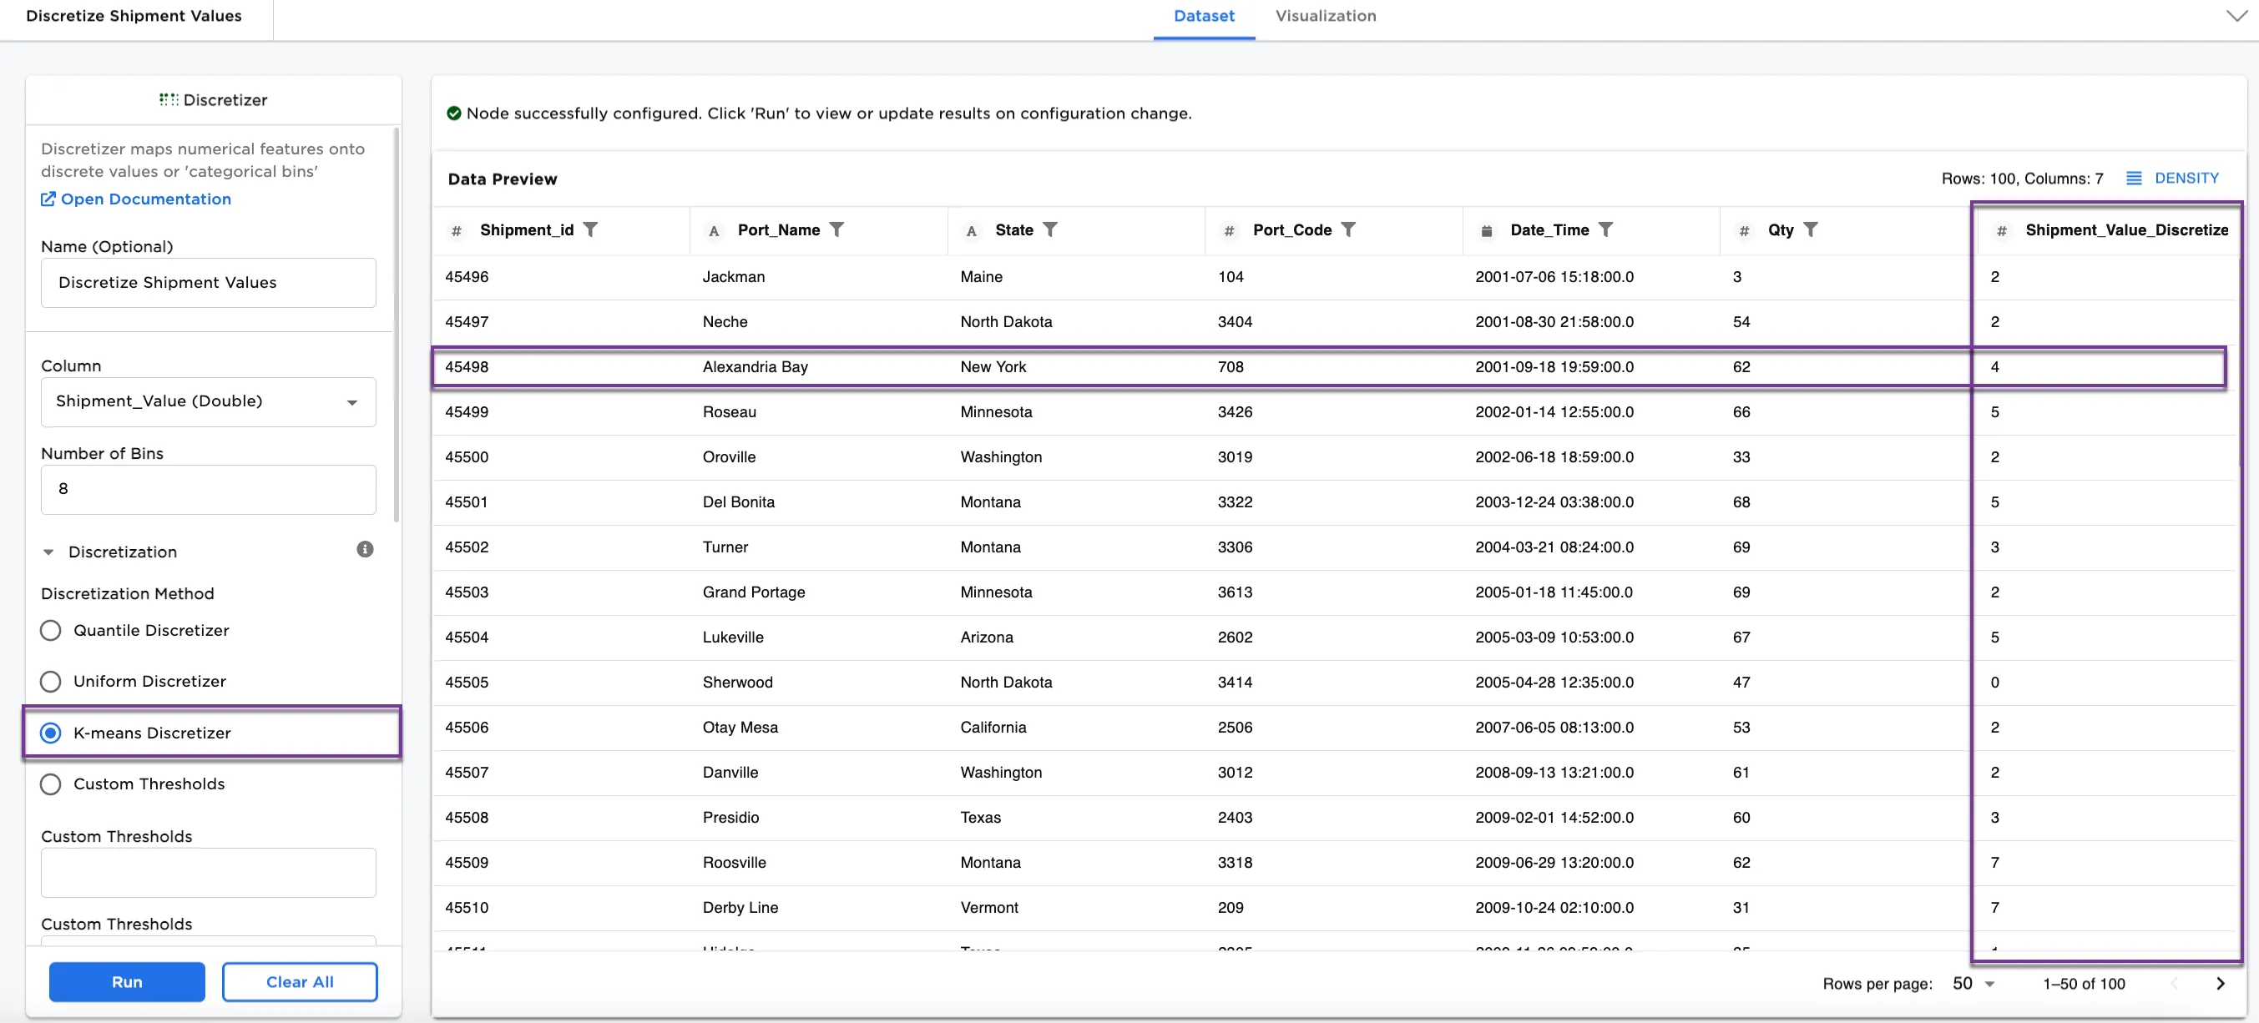This screenshot has height=1023, width=2259.
Task: Open Rows per page dropdown
Action: point(1974,984)
